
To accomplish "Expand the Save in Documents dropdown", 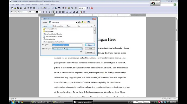I will point(76,22).
